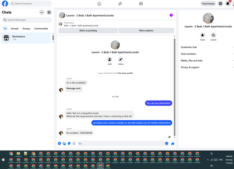
Task: Open File Explorer from taskbar
Action: (x=18, y=154)
